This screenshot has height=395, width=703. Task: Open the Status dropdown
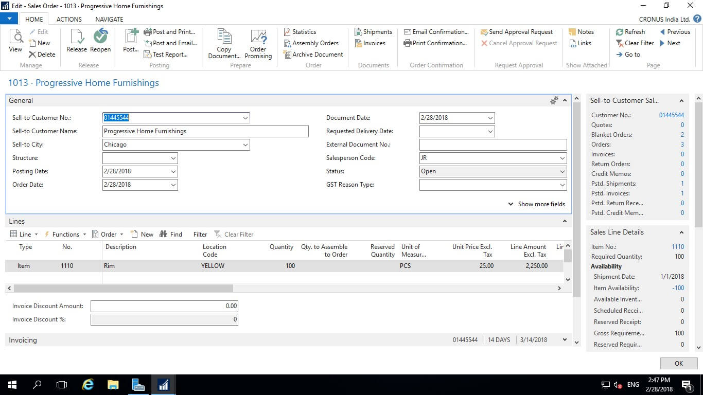coord(562,172)
